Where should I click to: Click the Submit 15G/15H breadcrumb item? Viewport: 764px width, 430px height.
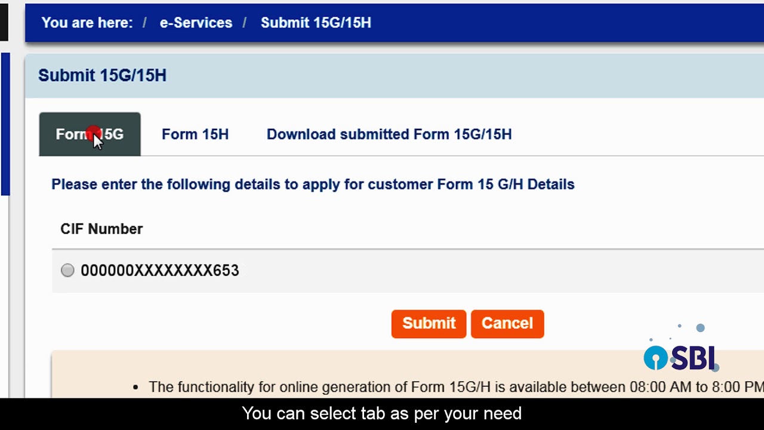(316, 23)
